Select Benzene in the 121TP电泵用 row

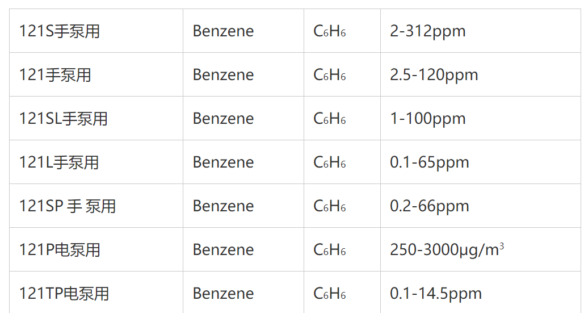[223, 294]
